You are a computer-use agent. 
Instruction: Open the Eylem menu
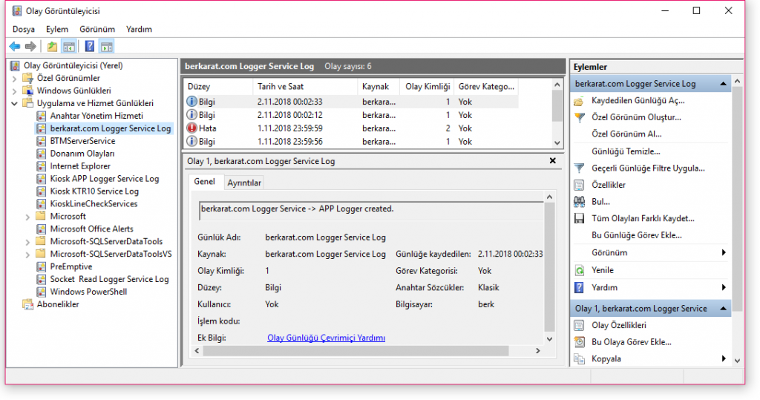pyautogui.click(x=56, y=29)
